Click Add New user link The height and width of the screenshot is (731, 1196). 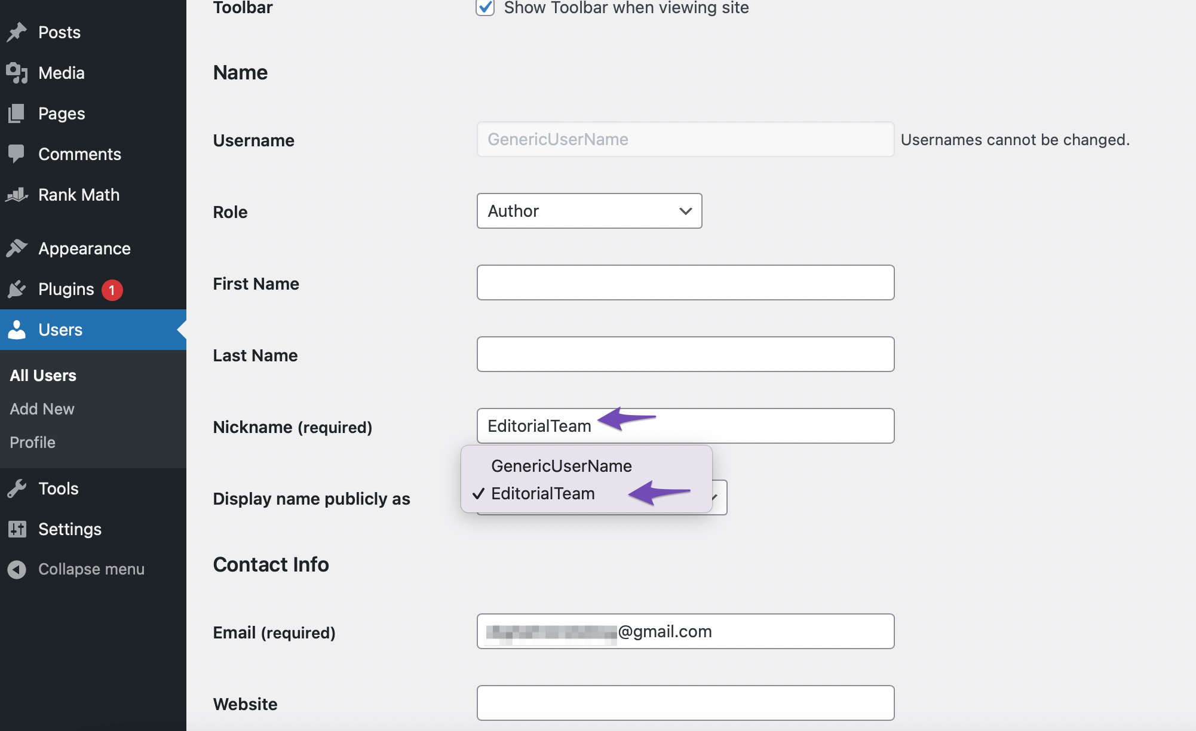point(42,409)
